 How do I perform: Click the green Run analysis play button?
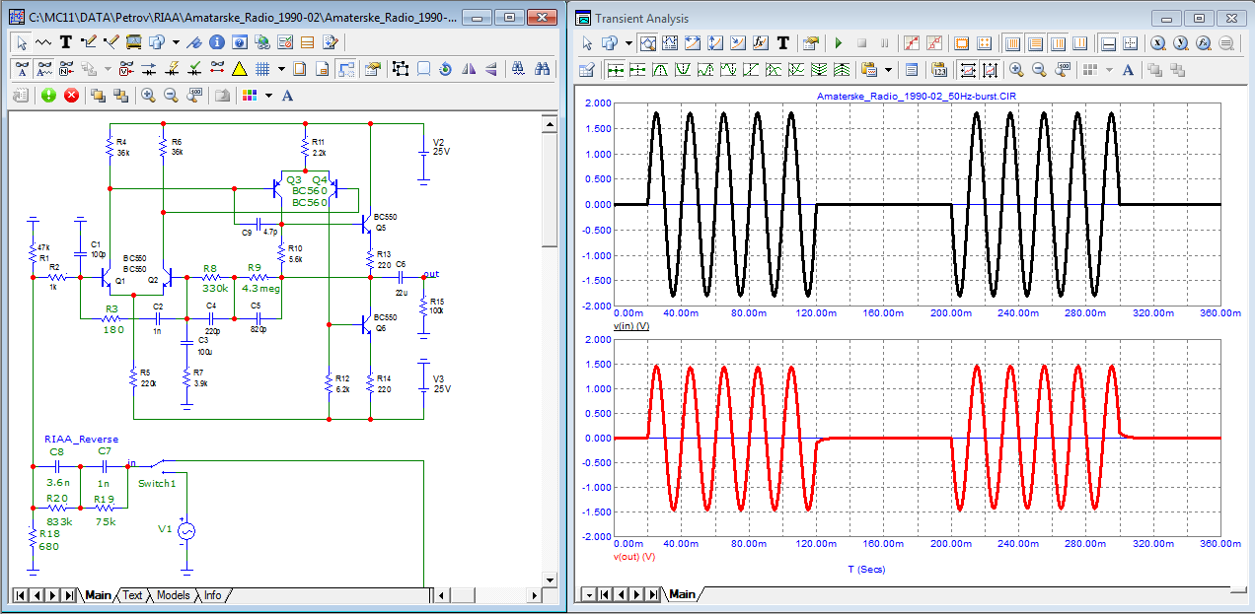(839, 43)
